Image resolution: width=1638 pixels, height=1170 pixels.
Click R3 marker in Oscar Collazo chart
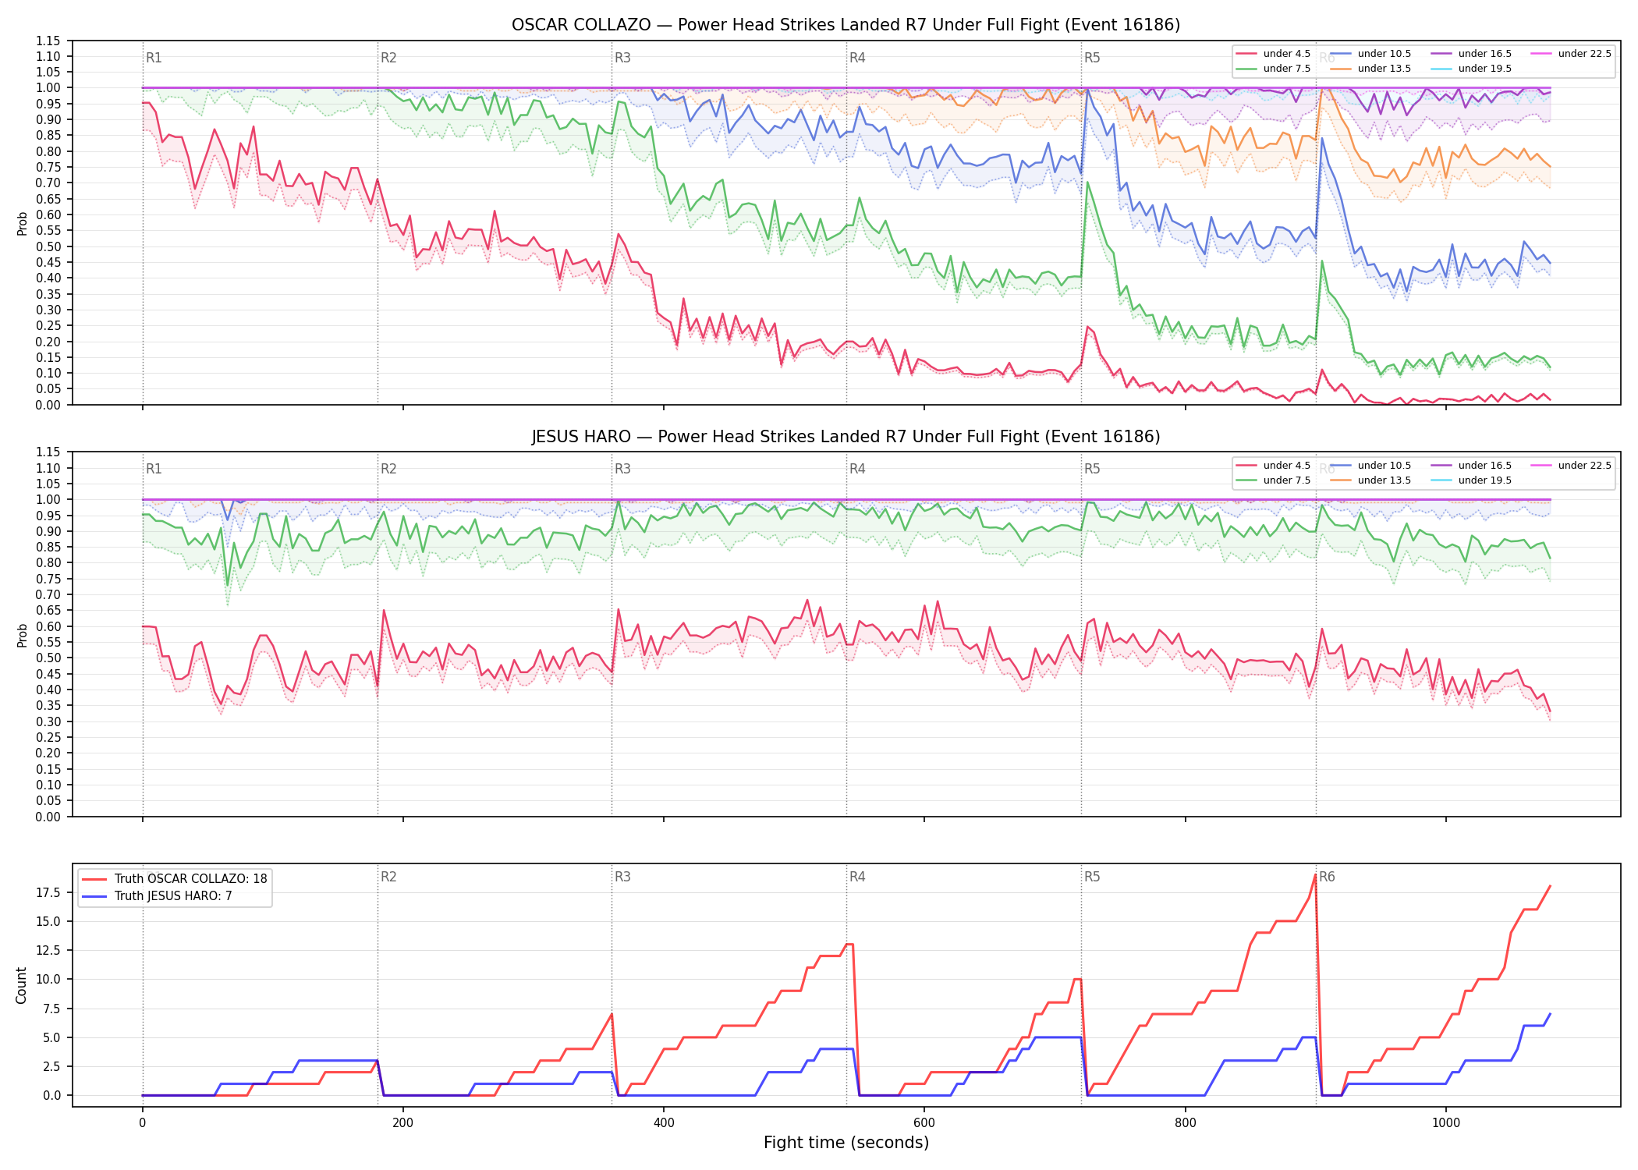[622, 58]
